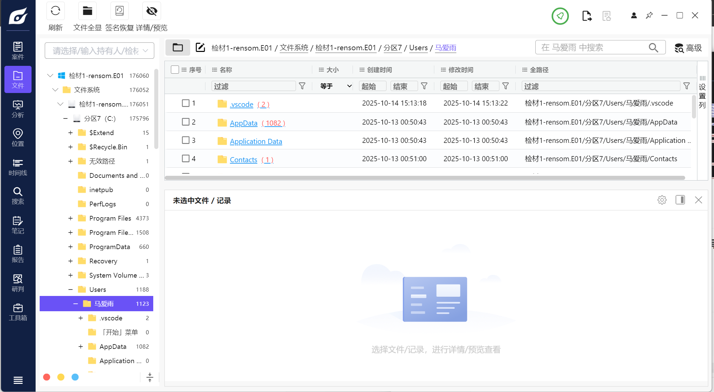This screenshot has width=714, height=392.
Task: Tick the select-all checkbox in header
Action: click(175, 70)
